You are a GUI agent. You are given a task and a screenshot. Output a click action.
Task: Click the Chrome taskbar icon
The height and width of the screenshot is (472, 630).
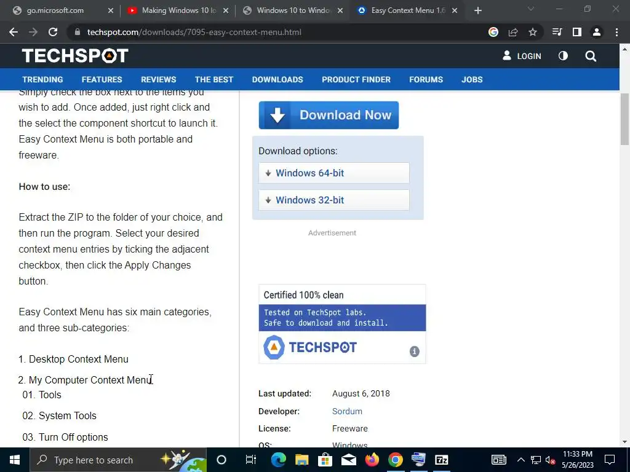click(396, 460)
